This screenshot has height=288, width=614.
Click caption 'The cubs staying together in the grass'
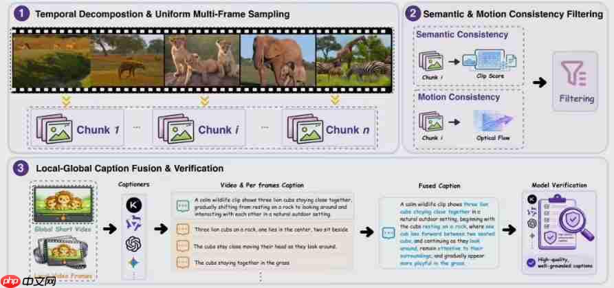241,263
